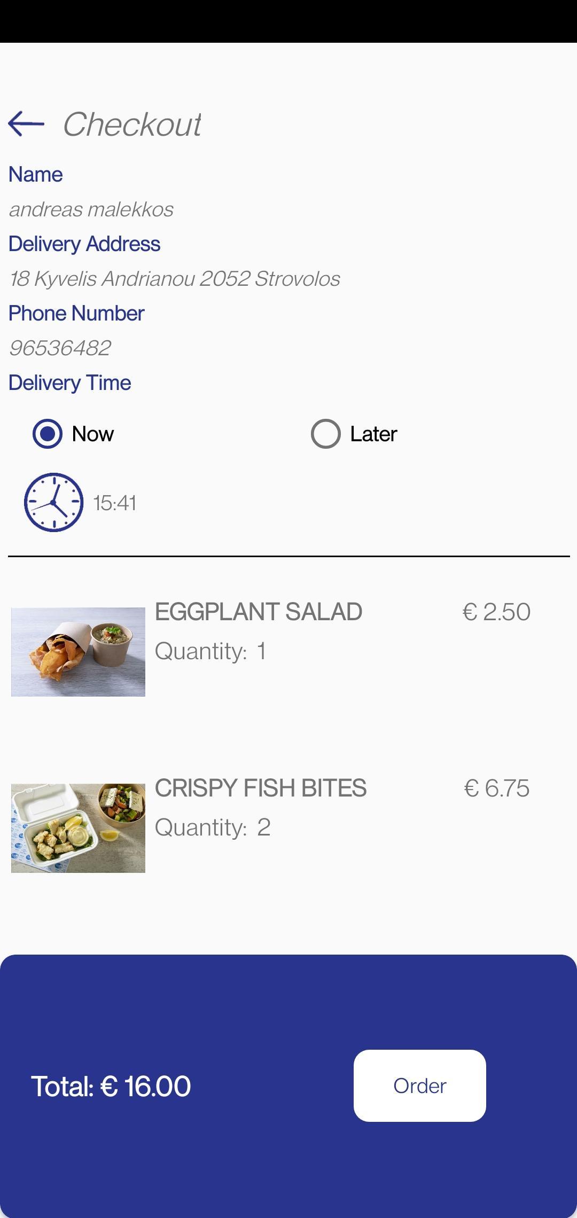Click the delivery address field

(x=175, y=279)
